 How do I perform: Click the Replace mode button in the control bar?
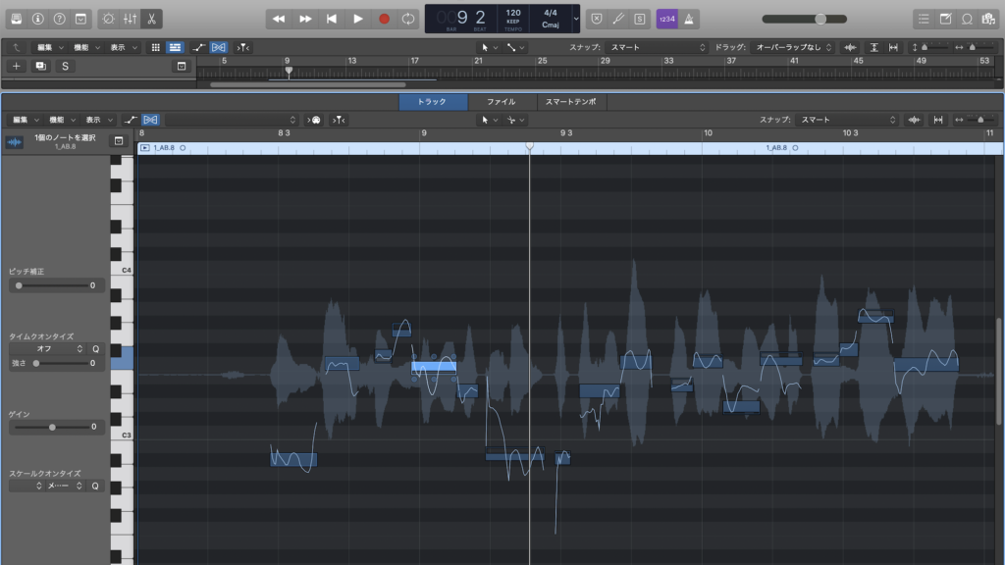597,19
